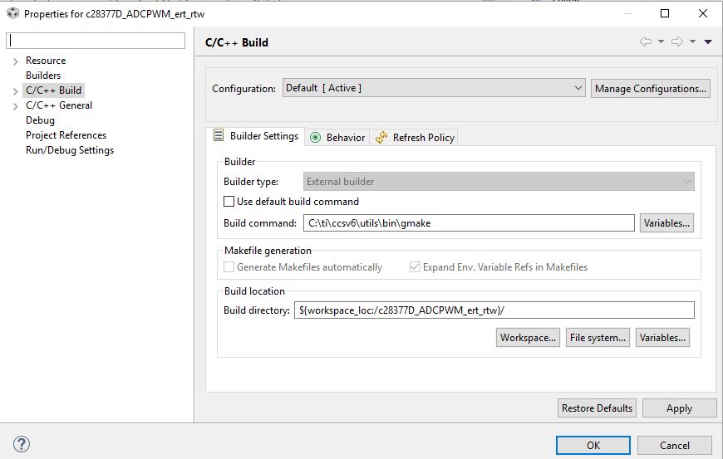Open the Refresh Policy tab
723x459 pixels.
pos(415,138)
